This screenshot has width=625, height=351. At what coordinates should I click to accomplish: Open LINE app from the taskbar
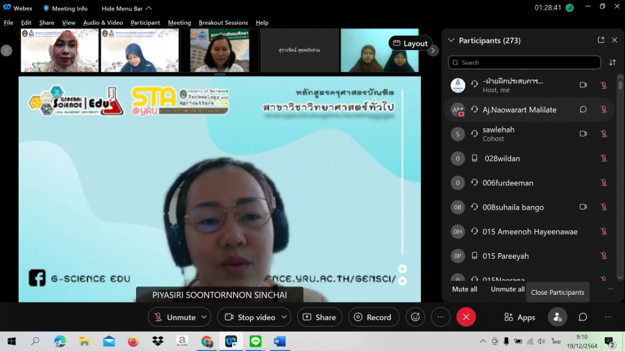(255, 341)
